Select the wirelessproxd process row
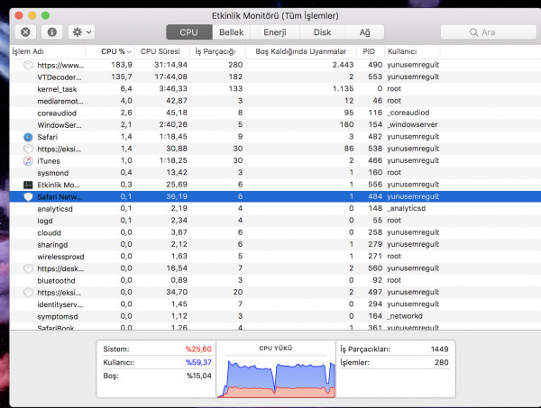This screenshot has width=541, height=408. 275,257
